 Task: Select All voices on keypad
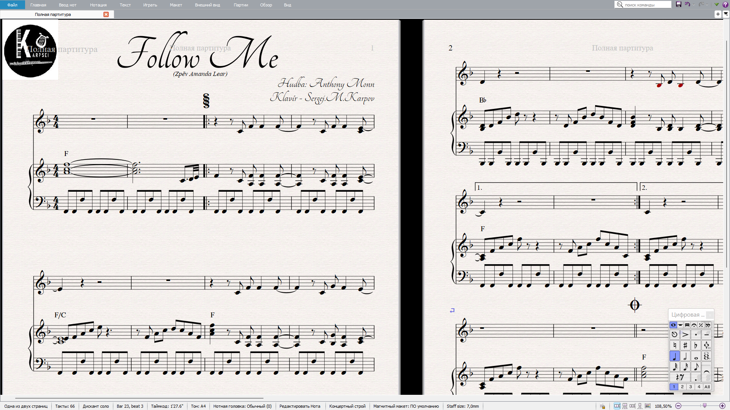point(707,387)
